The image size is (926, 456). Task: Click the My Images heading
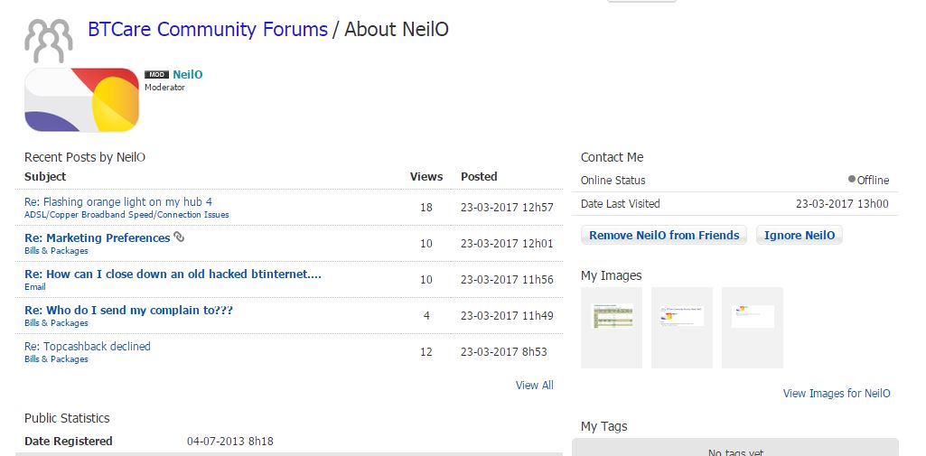pos(611,275)
